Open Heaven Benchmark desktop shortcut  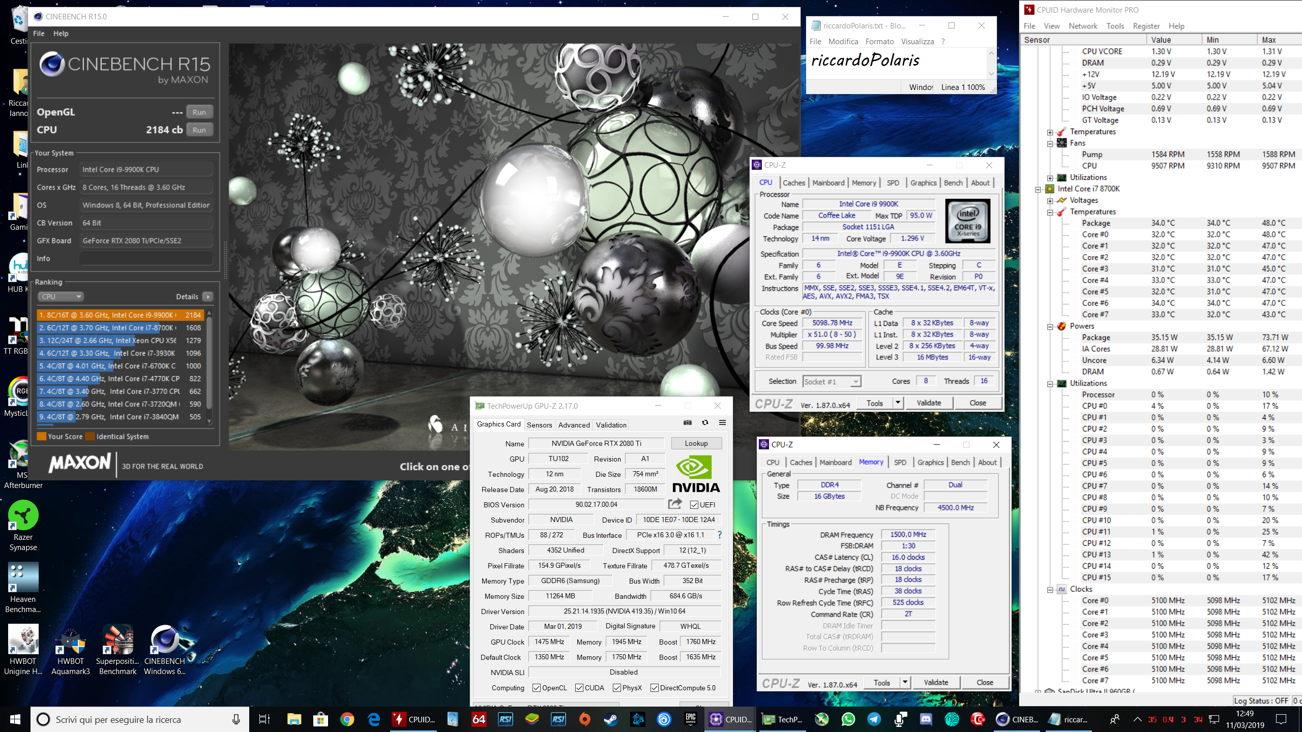click(x=23, y=589)
